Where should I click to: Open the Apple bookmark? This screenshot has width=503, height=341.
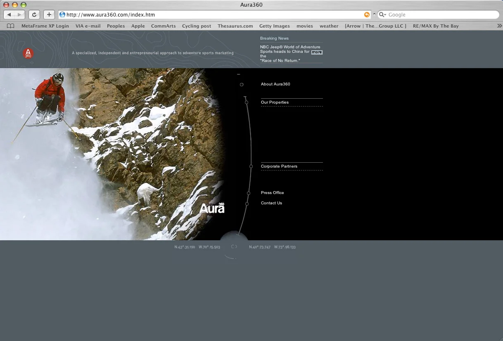(138, 26)
